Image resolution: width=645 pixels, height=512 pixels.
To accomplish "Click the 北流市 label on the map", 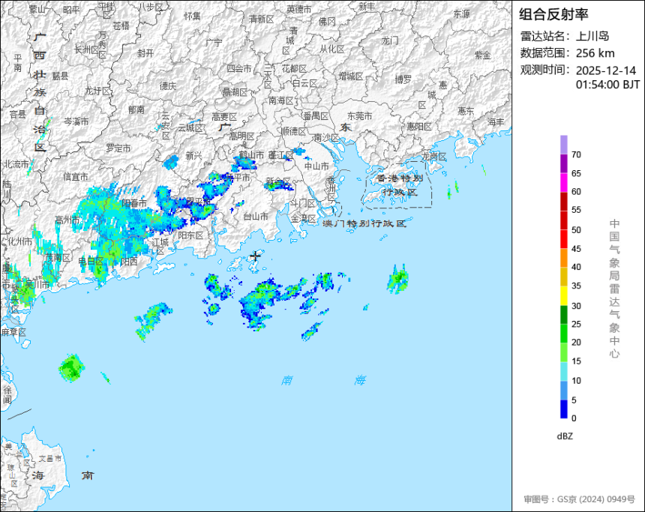I will coord(16,164).
